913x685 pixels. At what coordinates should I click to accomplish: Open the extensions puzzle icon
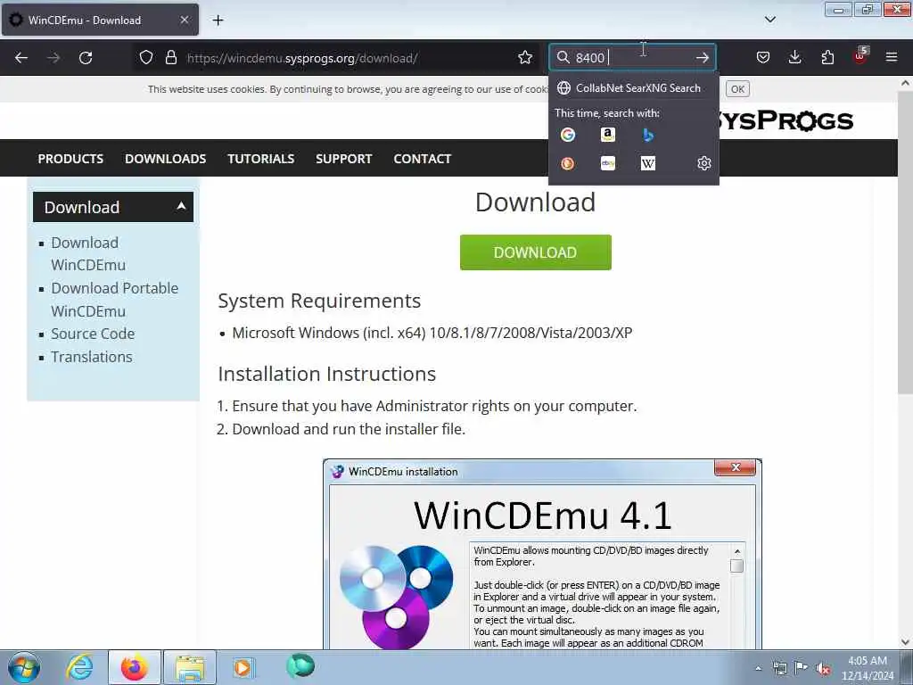click(x=827, y=58)
